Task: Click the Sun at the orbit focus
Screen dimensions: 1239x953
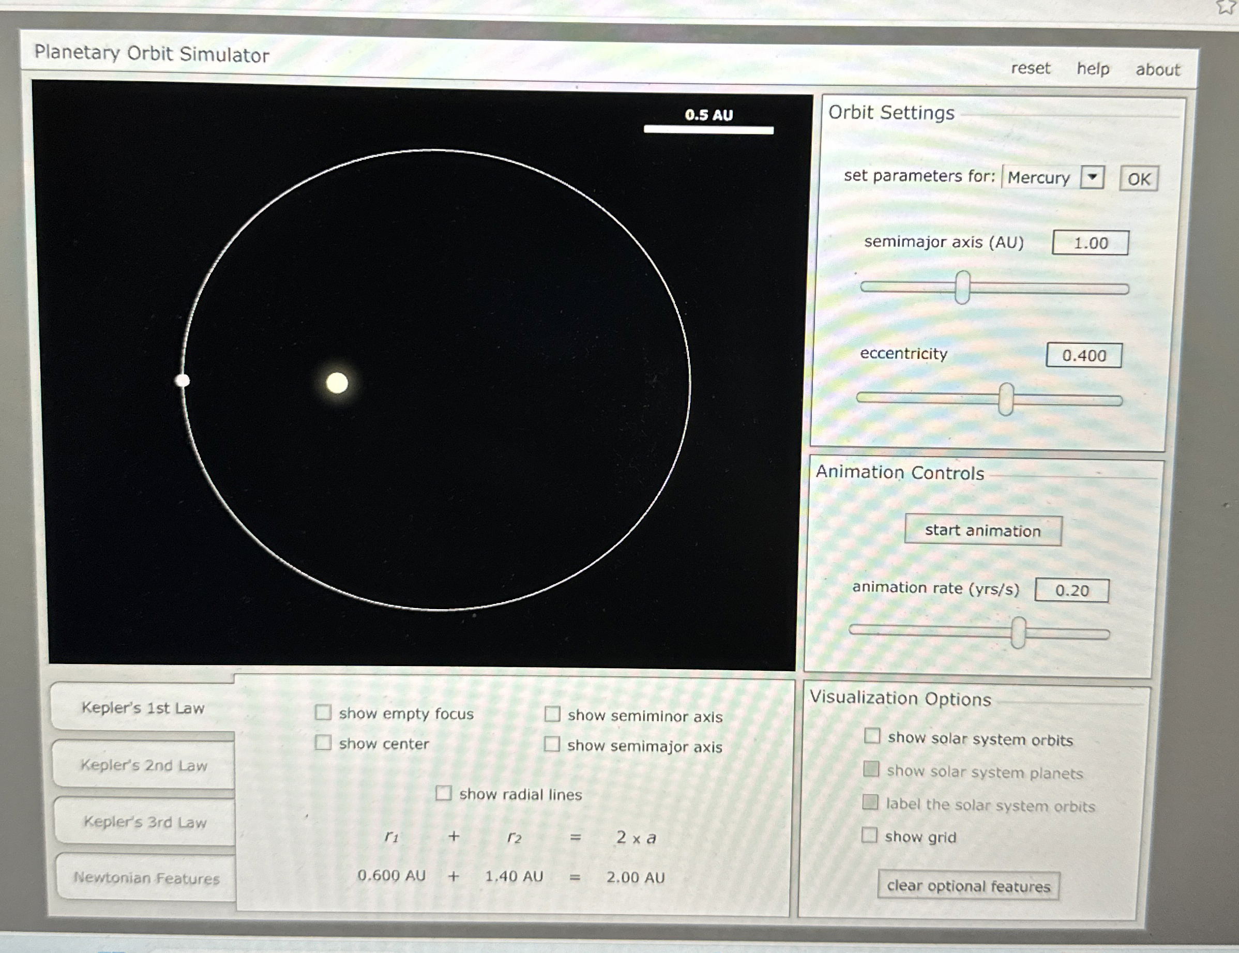Action: [337, 383]
